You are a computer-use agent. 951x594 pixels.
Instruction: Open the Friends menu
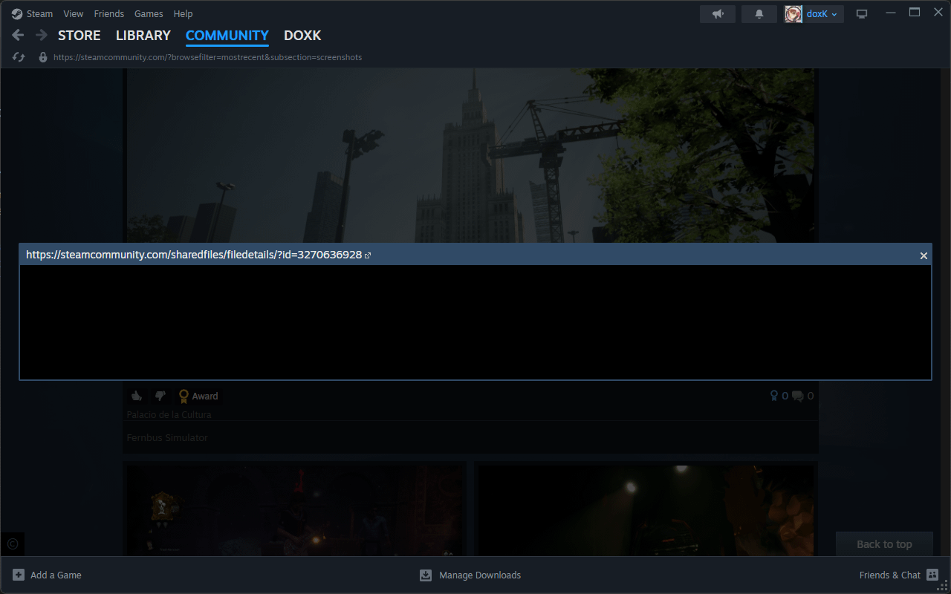tap(108, 14)
